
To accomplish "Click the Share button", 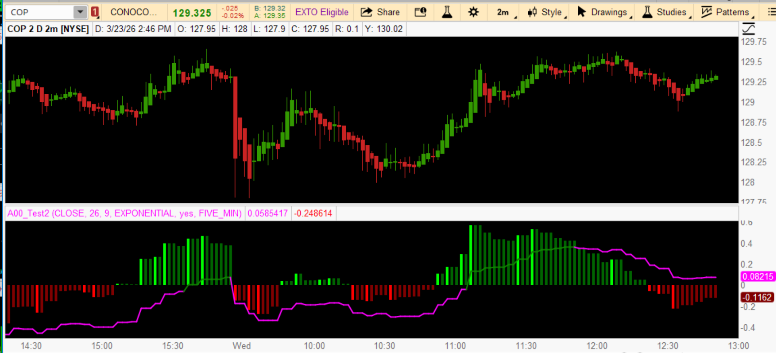I will pos(380,12).
